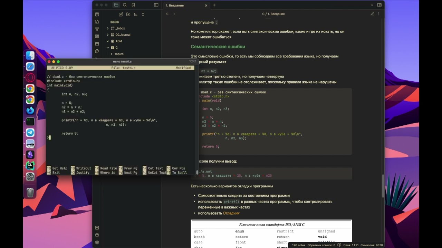The width and height of the screenshot is (442, 248).
Task: Switch the note to editing mode
Action: tap(372, 14)
